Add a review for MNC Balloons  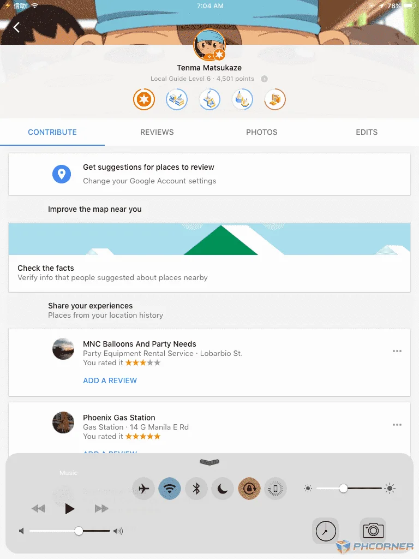click(x=110, y=380)
